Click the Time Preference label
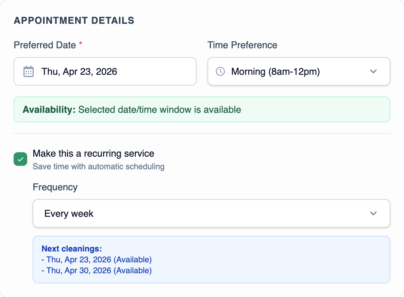Image resolution: width=404 pixels, height=297 pixels. (x=242, y=45)
